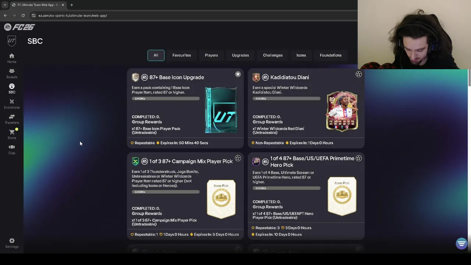Image resolution: width=471 pixels, height=265 pixels.
Task: Click purple badge beside Primetime Hero title
Action: point(256,162)
